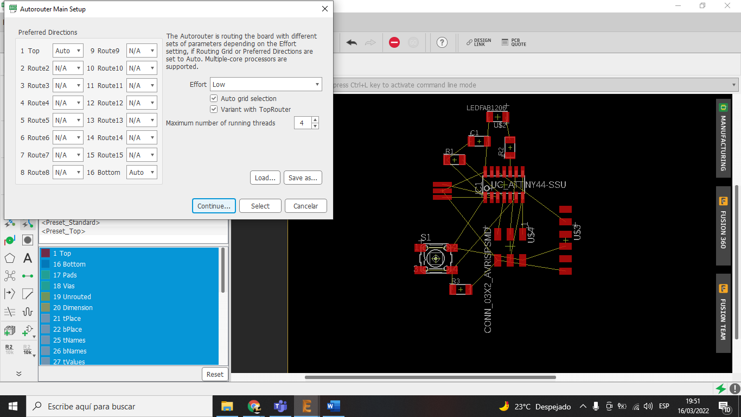741x417 pixels.
Task: Open File Explorer from taskbar
Action: pyautogui.click(x=227, y=406)
